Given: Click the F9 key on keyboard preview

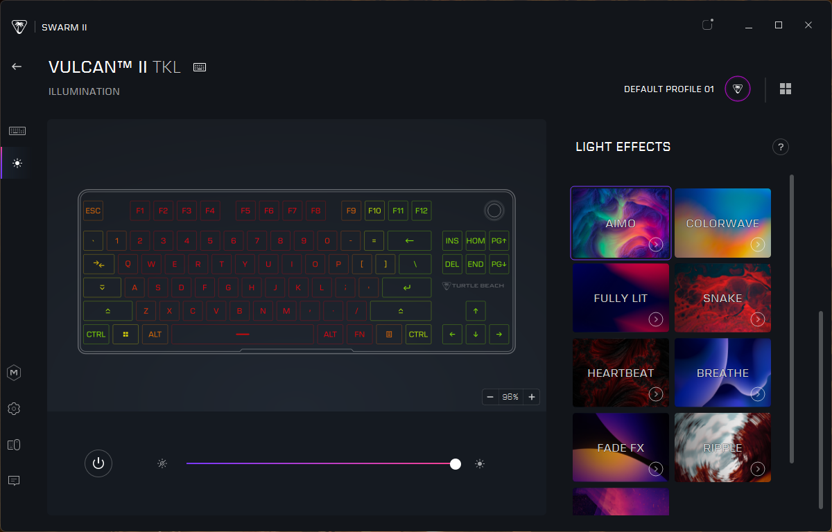Looking at the screenshot, I should (351, 211).
